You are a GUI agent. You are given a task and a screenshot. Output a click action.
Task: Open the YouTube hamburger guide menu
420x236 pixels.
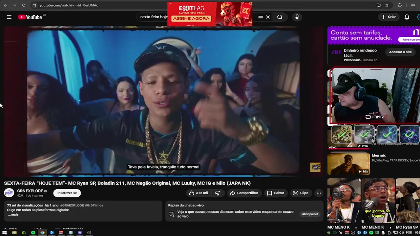click(9, 17)
